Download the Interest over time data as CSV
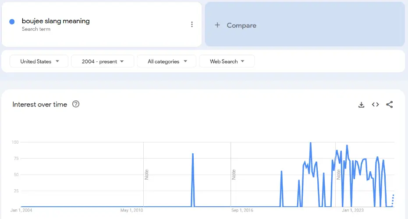 361,105
